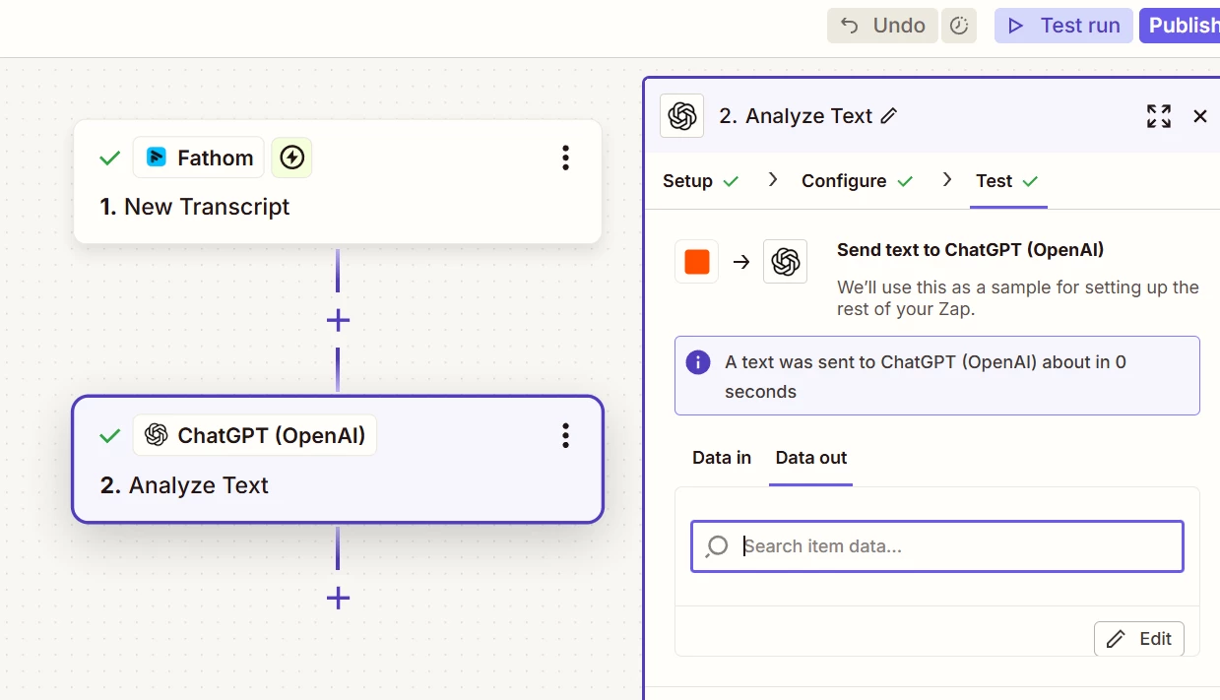Click the Fathom step green checkmark
The height and width of the screenshot is (700, 1220).
pyautogui.click(x=110, y=158)
